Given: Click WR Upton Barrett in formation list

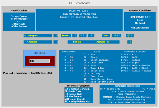Looking at the screenshot, I should 74,99.
